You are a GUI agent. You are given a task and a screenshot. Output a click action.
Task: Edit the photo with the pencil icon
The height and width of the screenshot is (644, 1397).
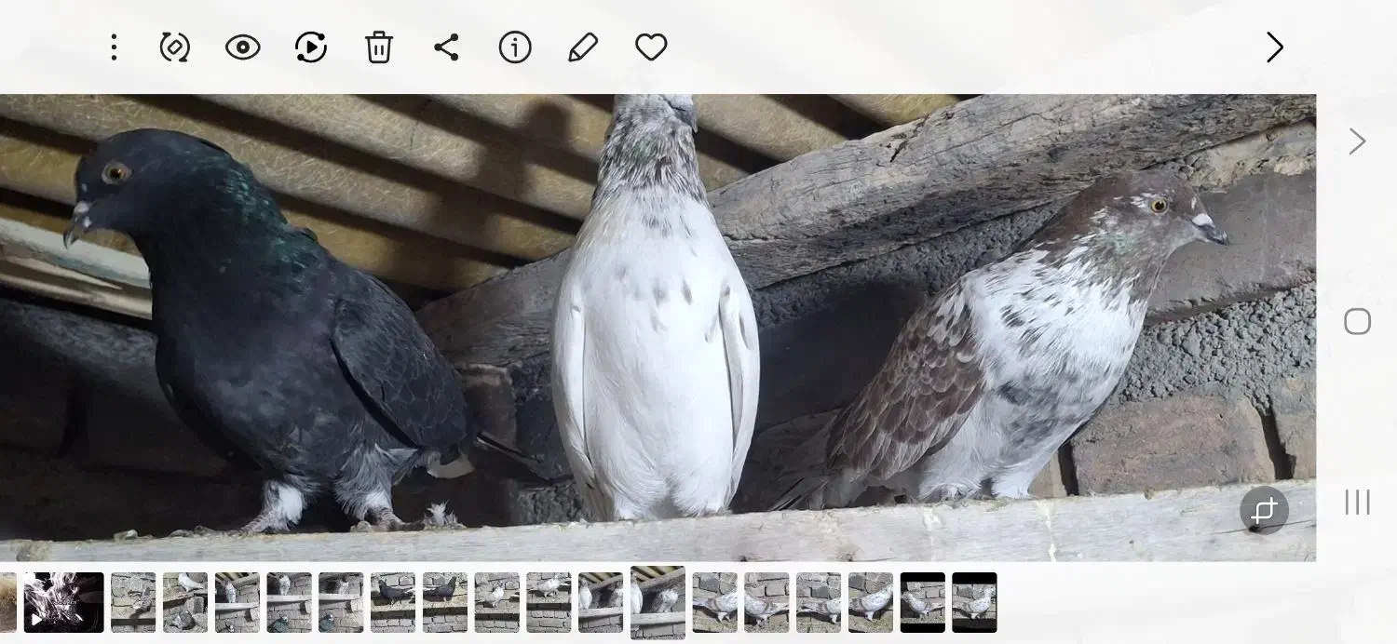tap(583, 47)
